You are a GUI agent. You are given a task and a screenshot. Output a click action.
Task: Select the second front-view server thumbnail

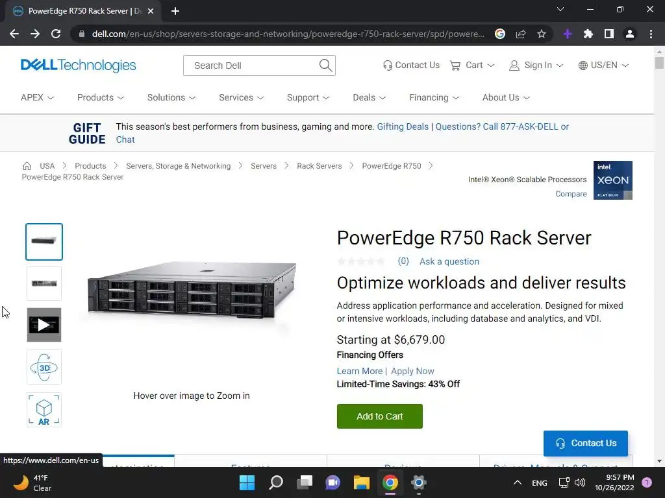(x=44, y=283)
